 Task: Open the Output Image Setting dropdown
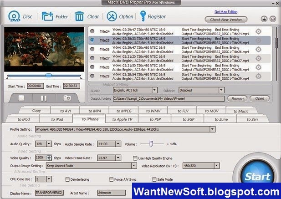point(134,166)
